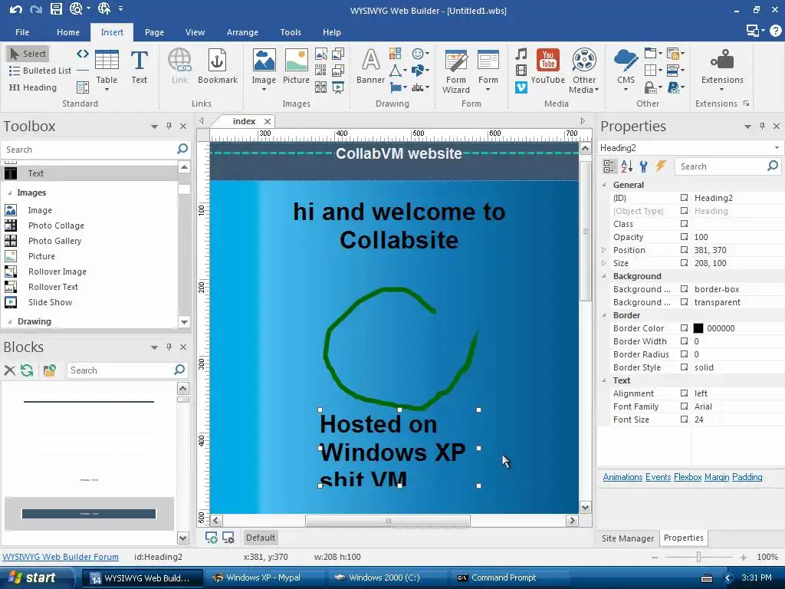Open the Flexbox link
The height and width of the screenshot is (589, 785).
[x=688, y=477]
